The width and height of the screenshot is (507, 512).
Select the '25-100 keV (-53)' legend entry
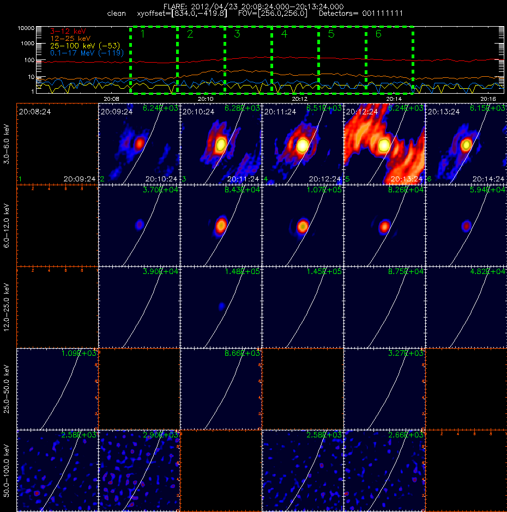coord(85,46)
